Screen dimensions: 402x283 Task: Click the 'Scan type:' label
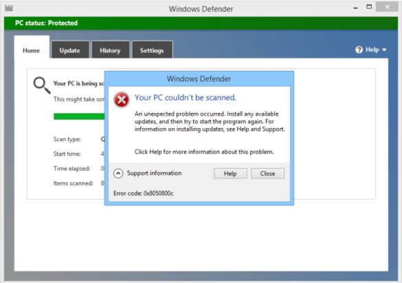click(x=67, y=139)
